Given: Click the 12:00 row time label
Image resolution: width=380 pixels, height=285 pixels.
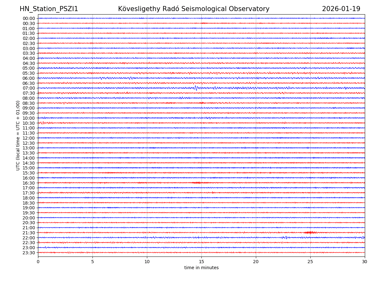Looking at the screenshot, I should click(x=28, y=138).
